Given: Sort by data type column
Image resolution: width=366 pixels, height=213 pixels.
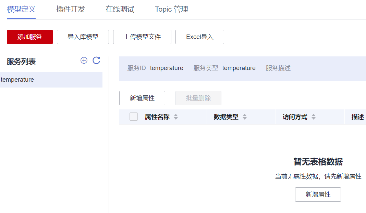Looking at the screenshot, I should pyautogui.click(x=245, y=117).
